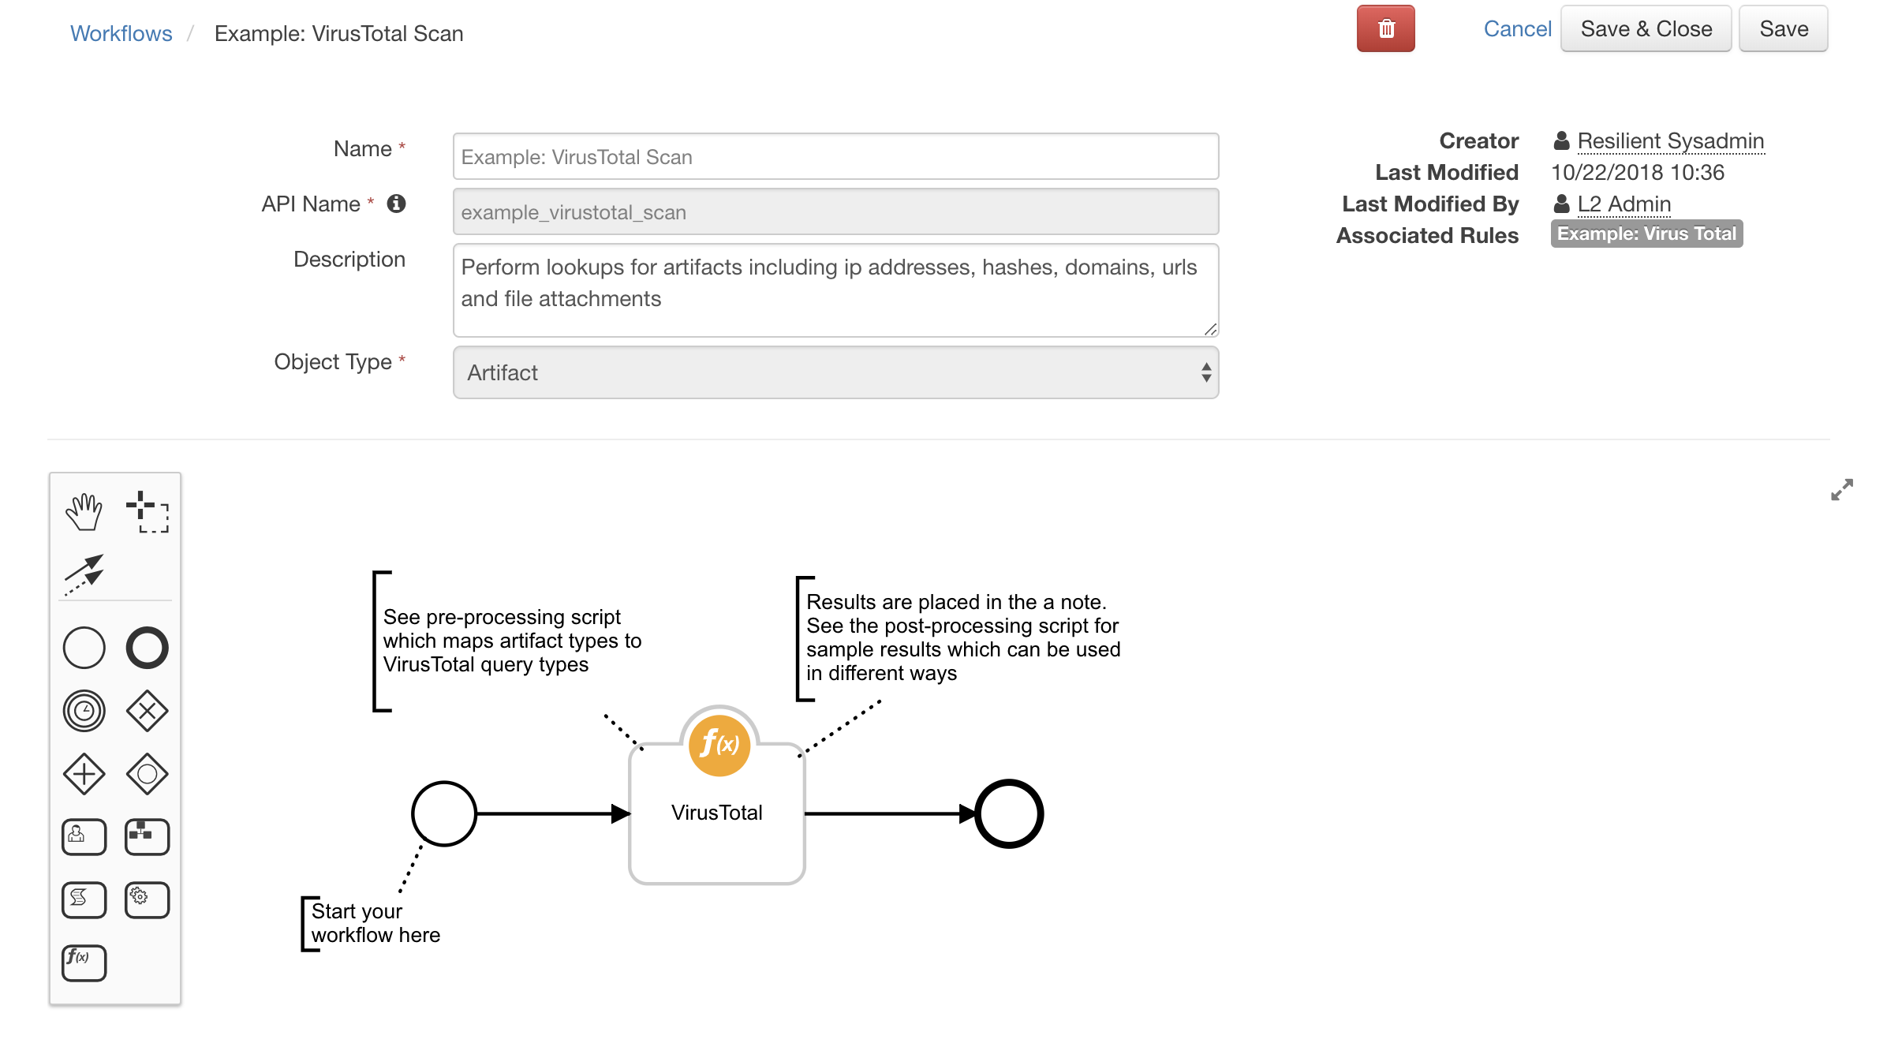
Task: Expand the workflow canvas to fullscreen
Action: point(1842,490)
